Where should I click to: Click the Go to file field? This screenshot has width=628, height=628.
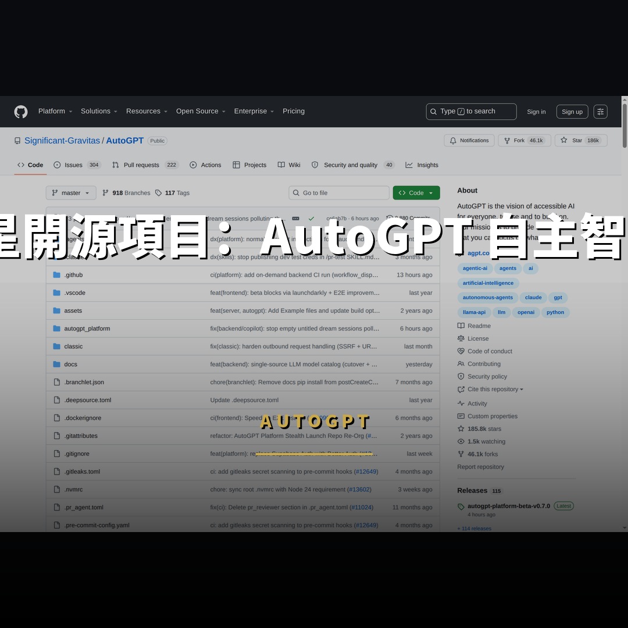(339, 193)
